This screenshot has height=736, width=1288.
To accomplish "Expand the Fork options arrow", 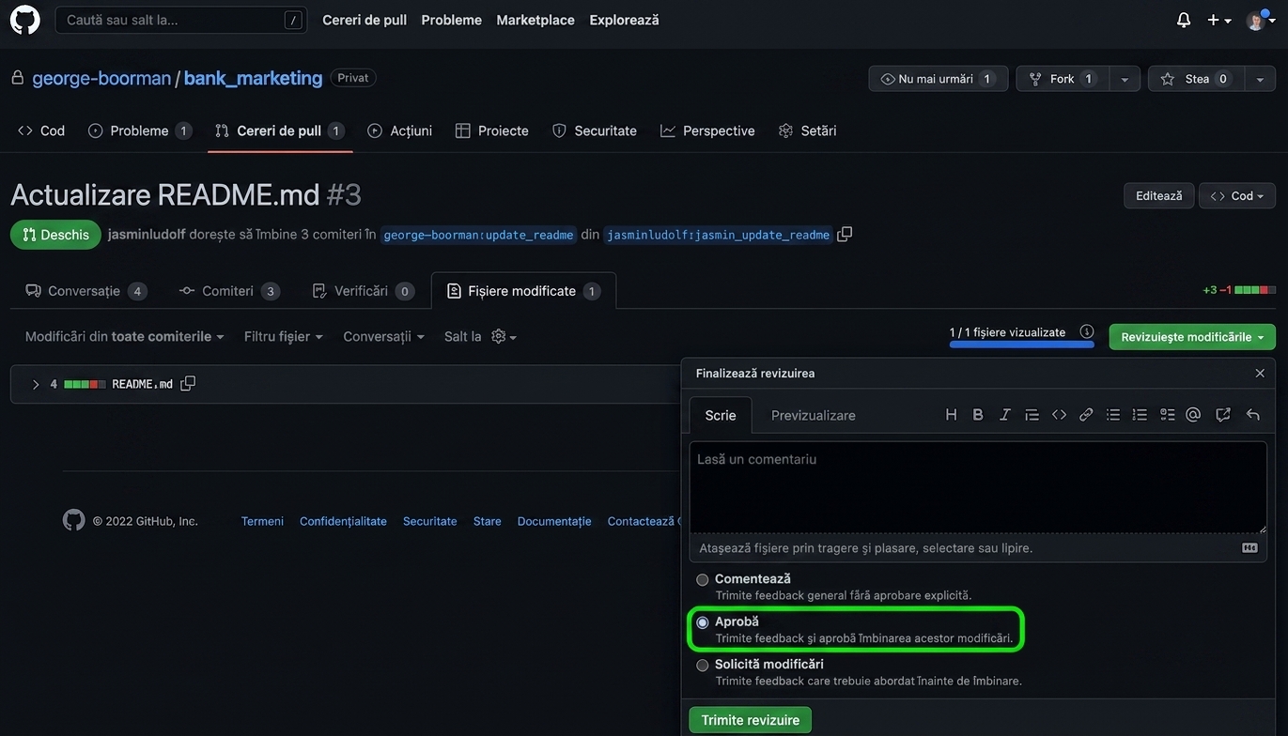I will (1125, 79).
